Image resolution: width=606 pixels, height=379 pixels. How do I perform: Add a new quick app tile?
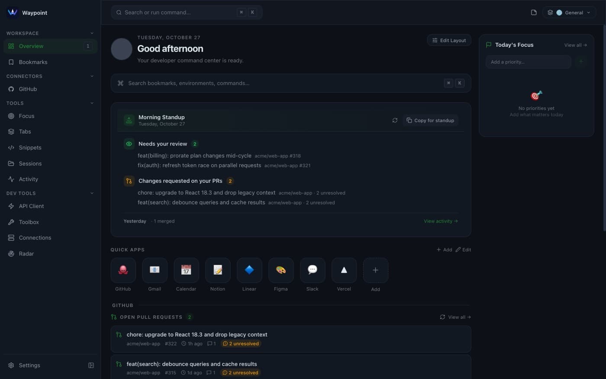pos(375,270)
